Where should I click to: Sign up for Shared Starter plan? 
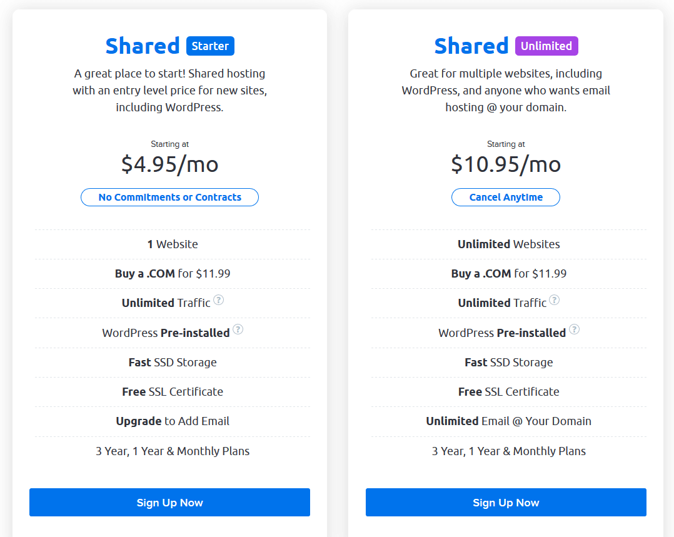tap(170, 502)
